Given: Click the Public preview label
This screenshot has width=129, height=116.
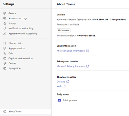Looking at the screenshot, I should [70, 100].
